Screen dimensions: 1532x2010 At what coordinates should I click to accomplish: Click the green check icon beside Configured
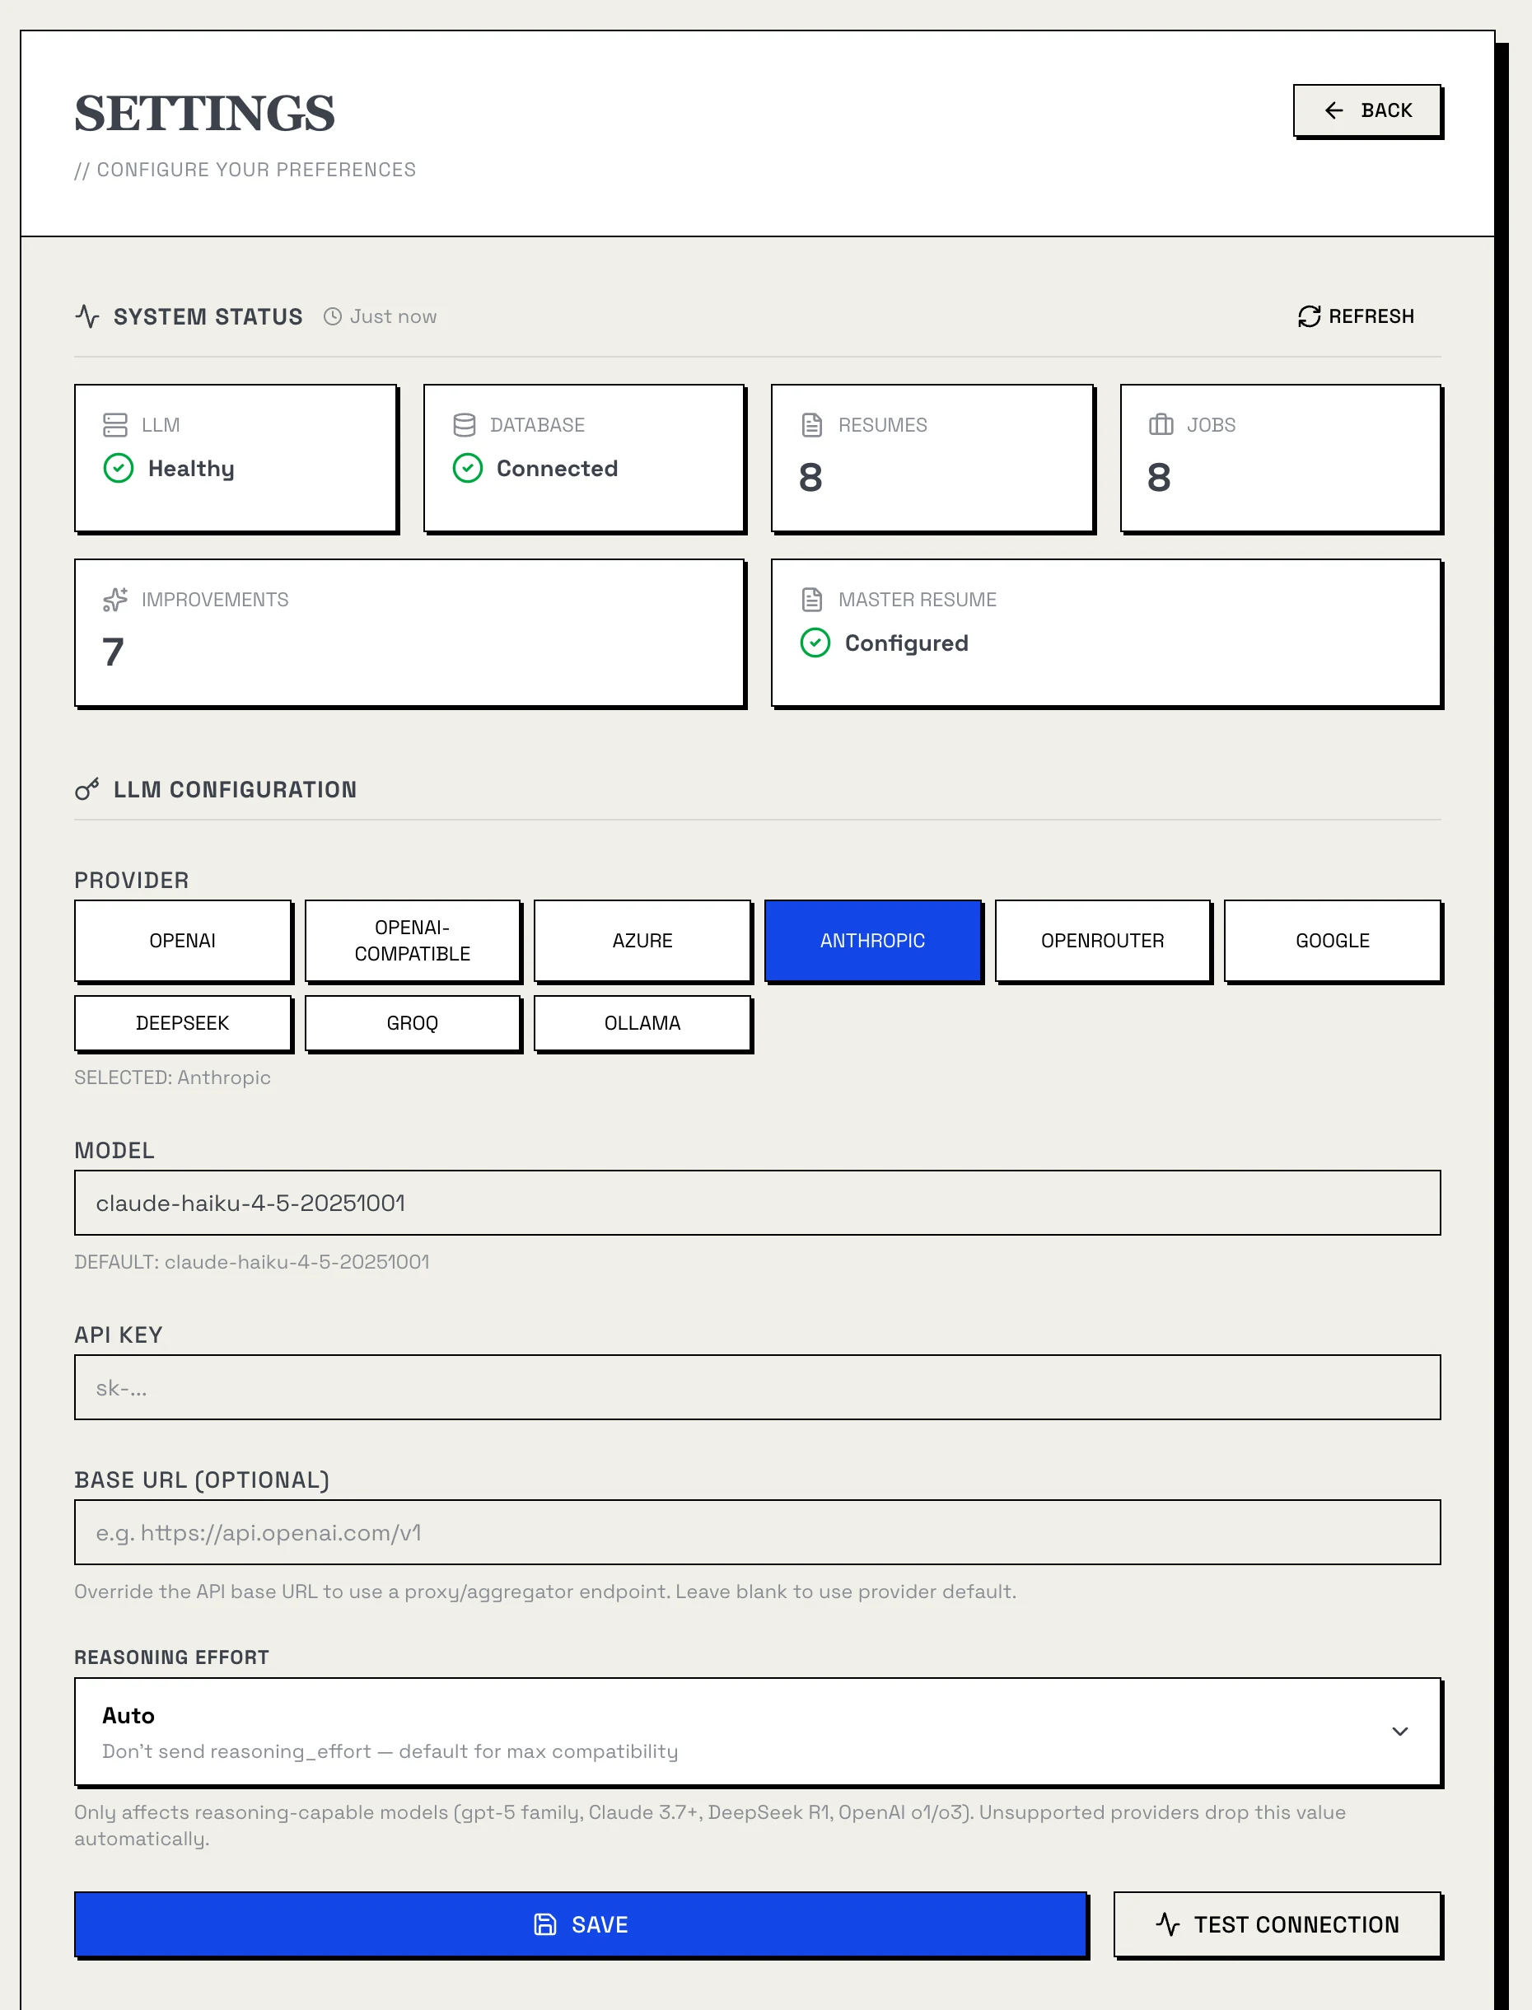[815, 643]
